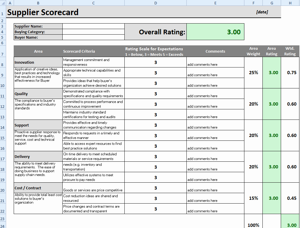Click the Buying Category input cell
300x228 pixels.
[93, 32]
